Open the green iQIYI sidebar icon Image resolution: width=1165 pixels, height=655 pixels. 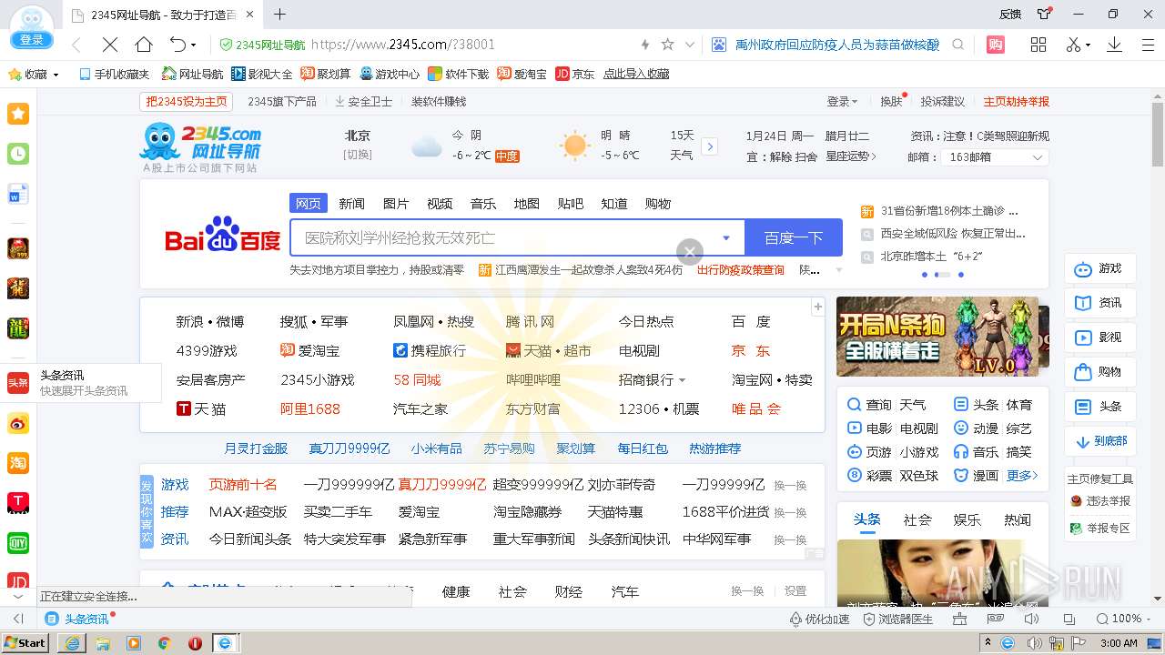coord(18,543)
